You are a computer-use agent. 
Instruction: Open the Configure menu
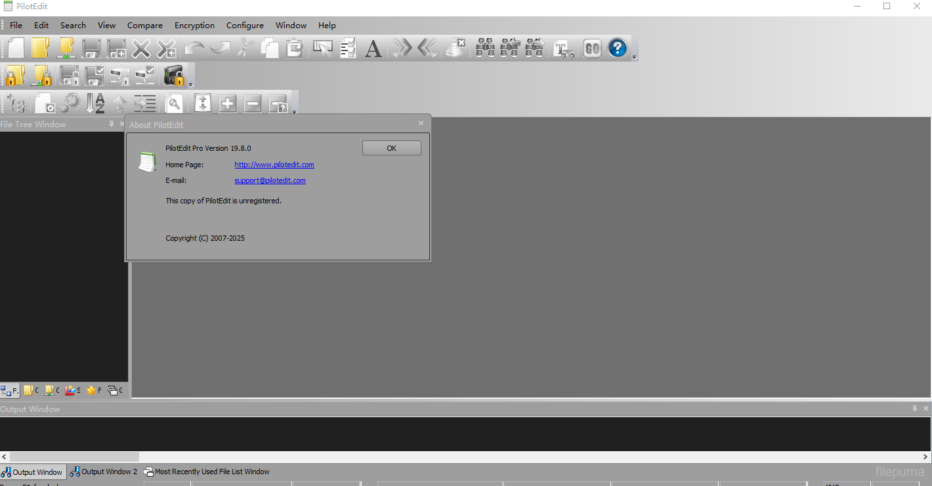tap(245, 25)
